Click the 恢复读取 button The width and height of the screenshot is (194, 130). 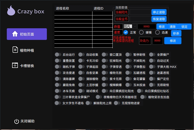click(x=159, y=19)
